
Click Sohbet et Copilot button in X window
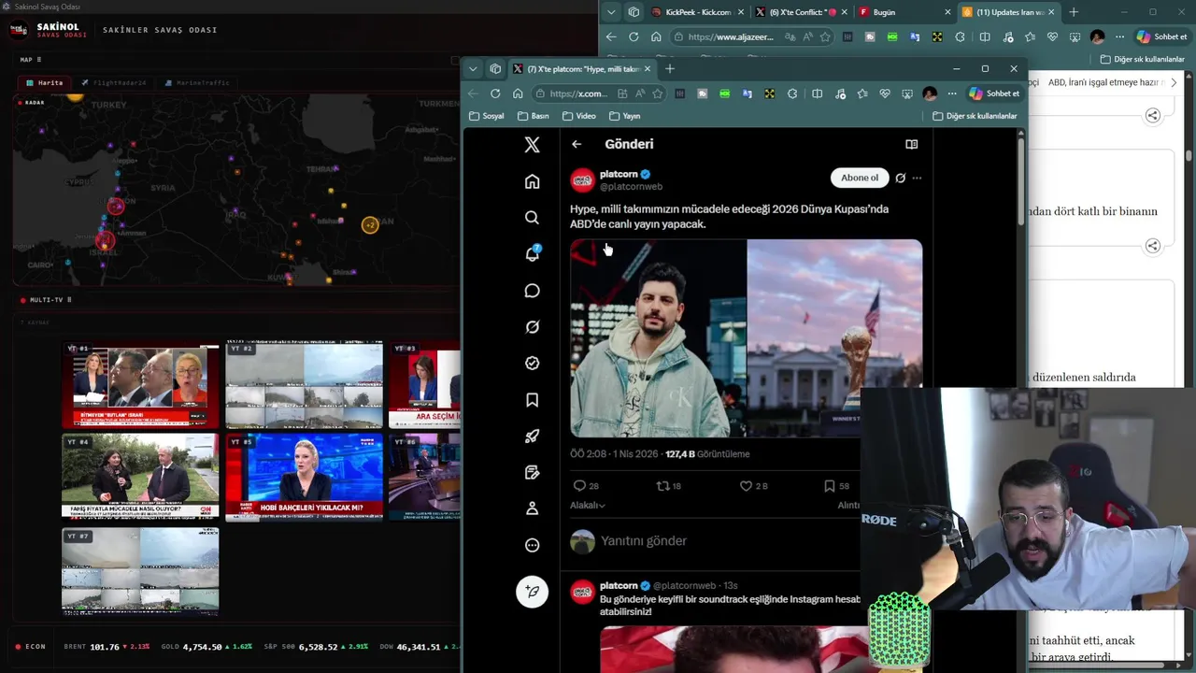coord(994,93)
